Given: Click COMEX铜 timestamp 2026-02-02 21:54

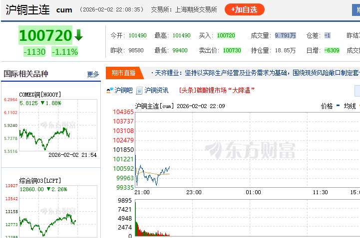Looking at the screenshot, I should pos(72,155).
